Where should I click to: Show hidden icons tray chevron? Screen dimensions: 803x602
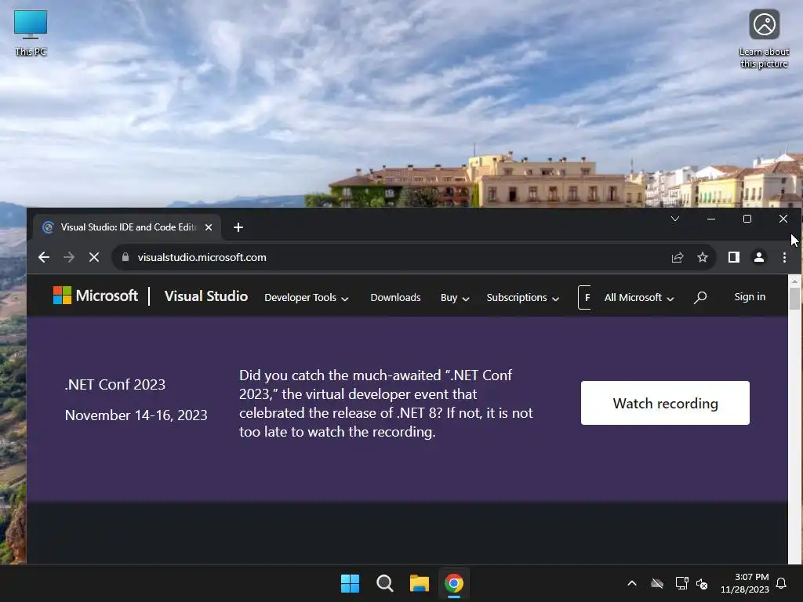(632, 583)
